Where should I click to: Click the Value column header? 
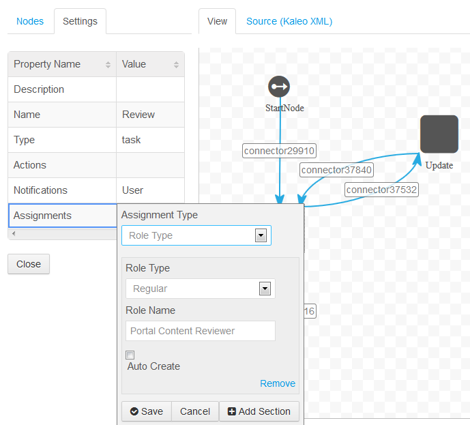(150, 64)
